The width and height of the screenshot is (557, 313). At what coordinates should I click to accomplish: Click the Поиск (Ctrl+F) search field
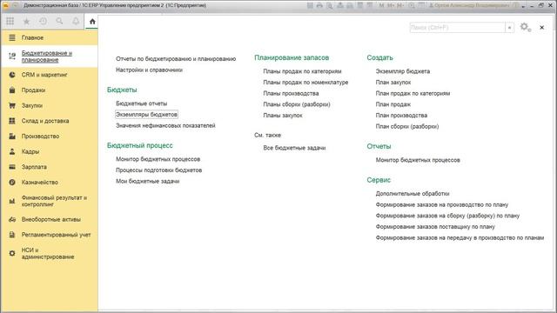point(457,27)
